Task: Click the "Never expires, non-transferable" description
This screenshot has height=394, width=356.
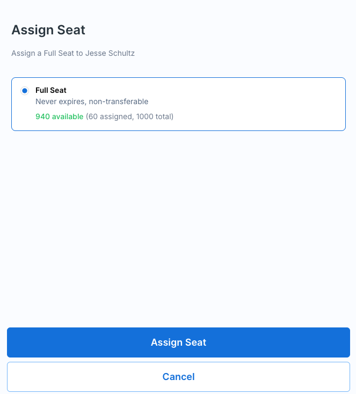Action: [x=92, y=101]
